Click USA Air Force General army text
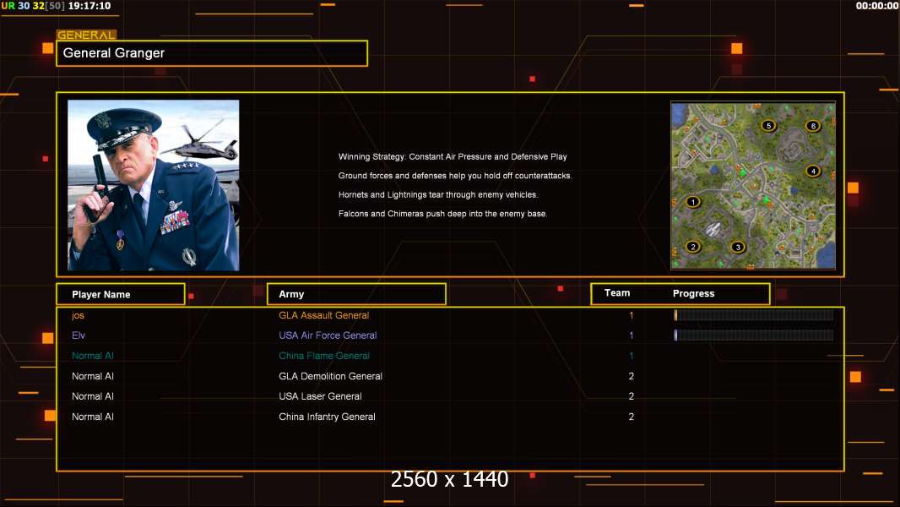900x507 pixels. coord(328,335)
